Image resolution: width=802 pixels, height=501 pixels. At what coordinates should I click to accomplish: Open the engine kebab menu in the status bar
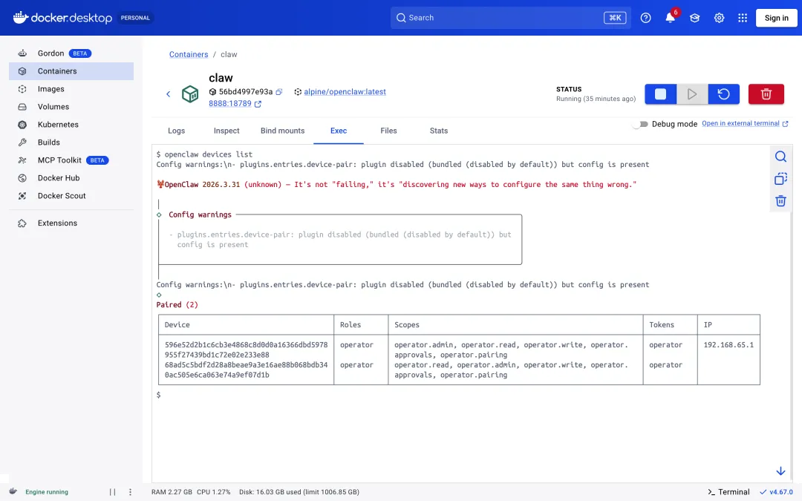click(130, 492)
